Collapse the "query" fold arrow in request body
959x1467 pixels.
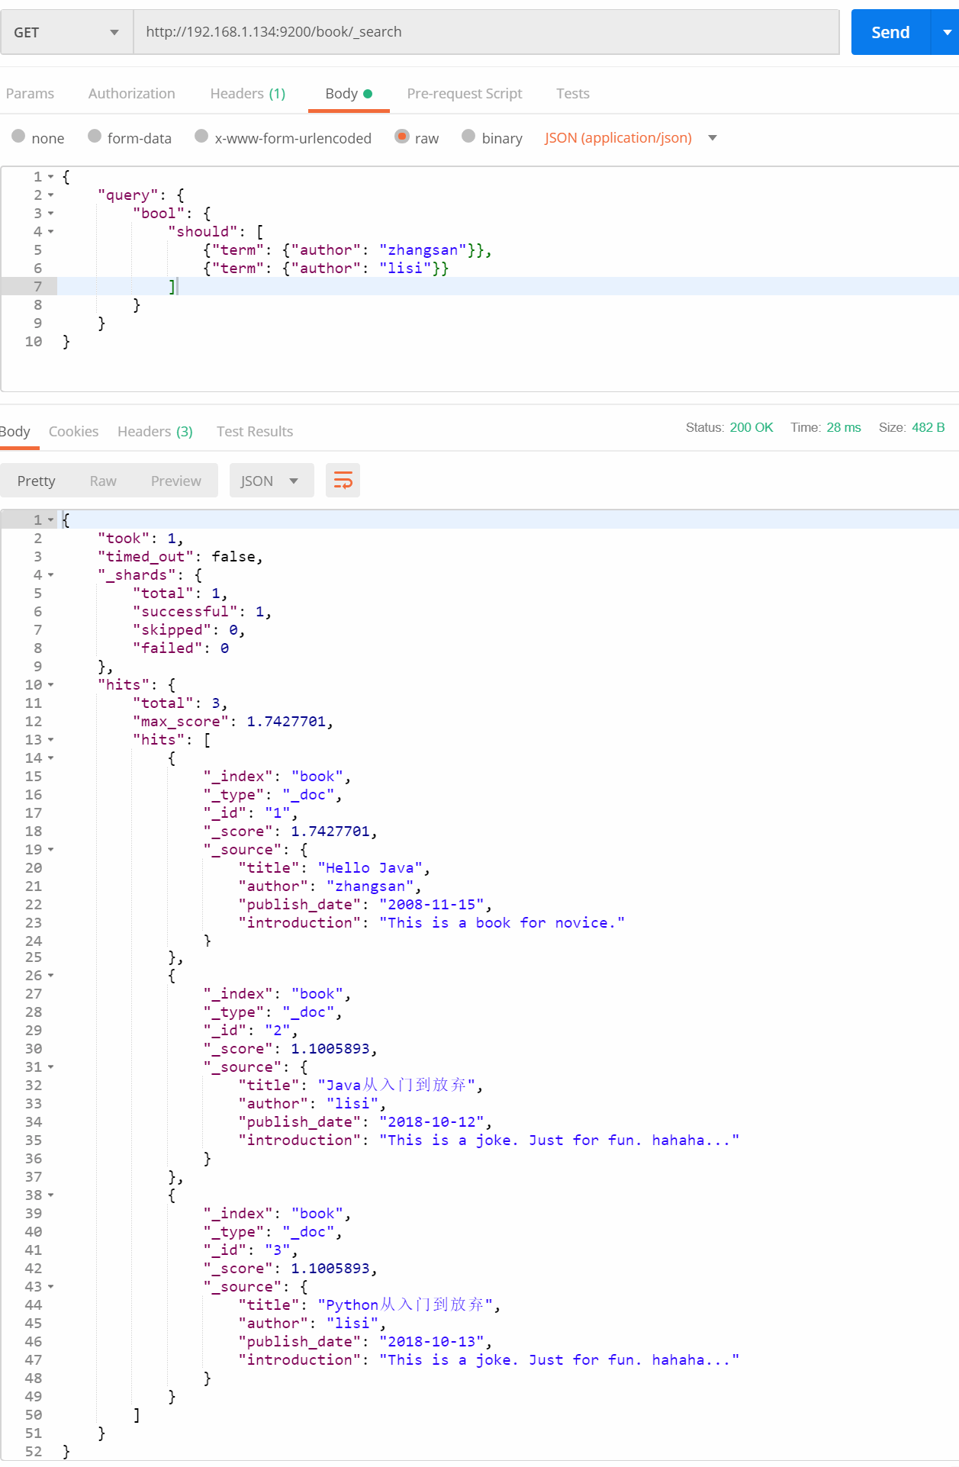tap(51, 195)
